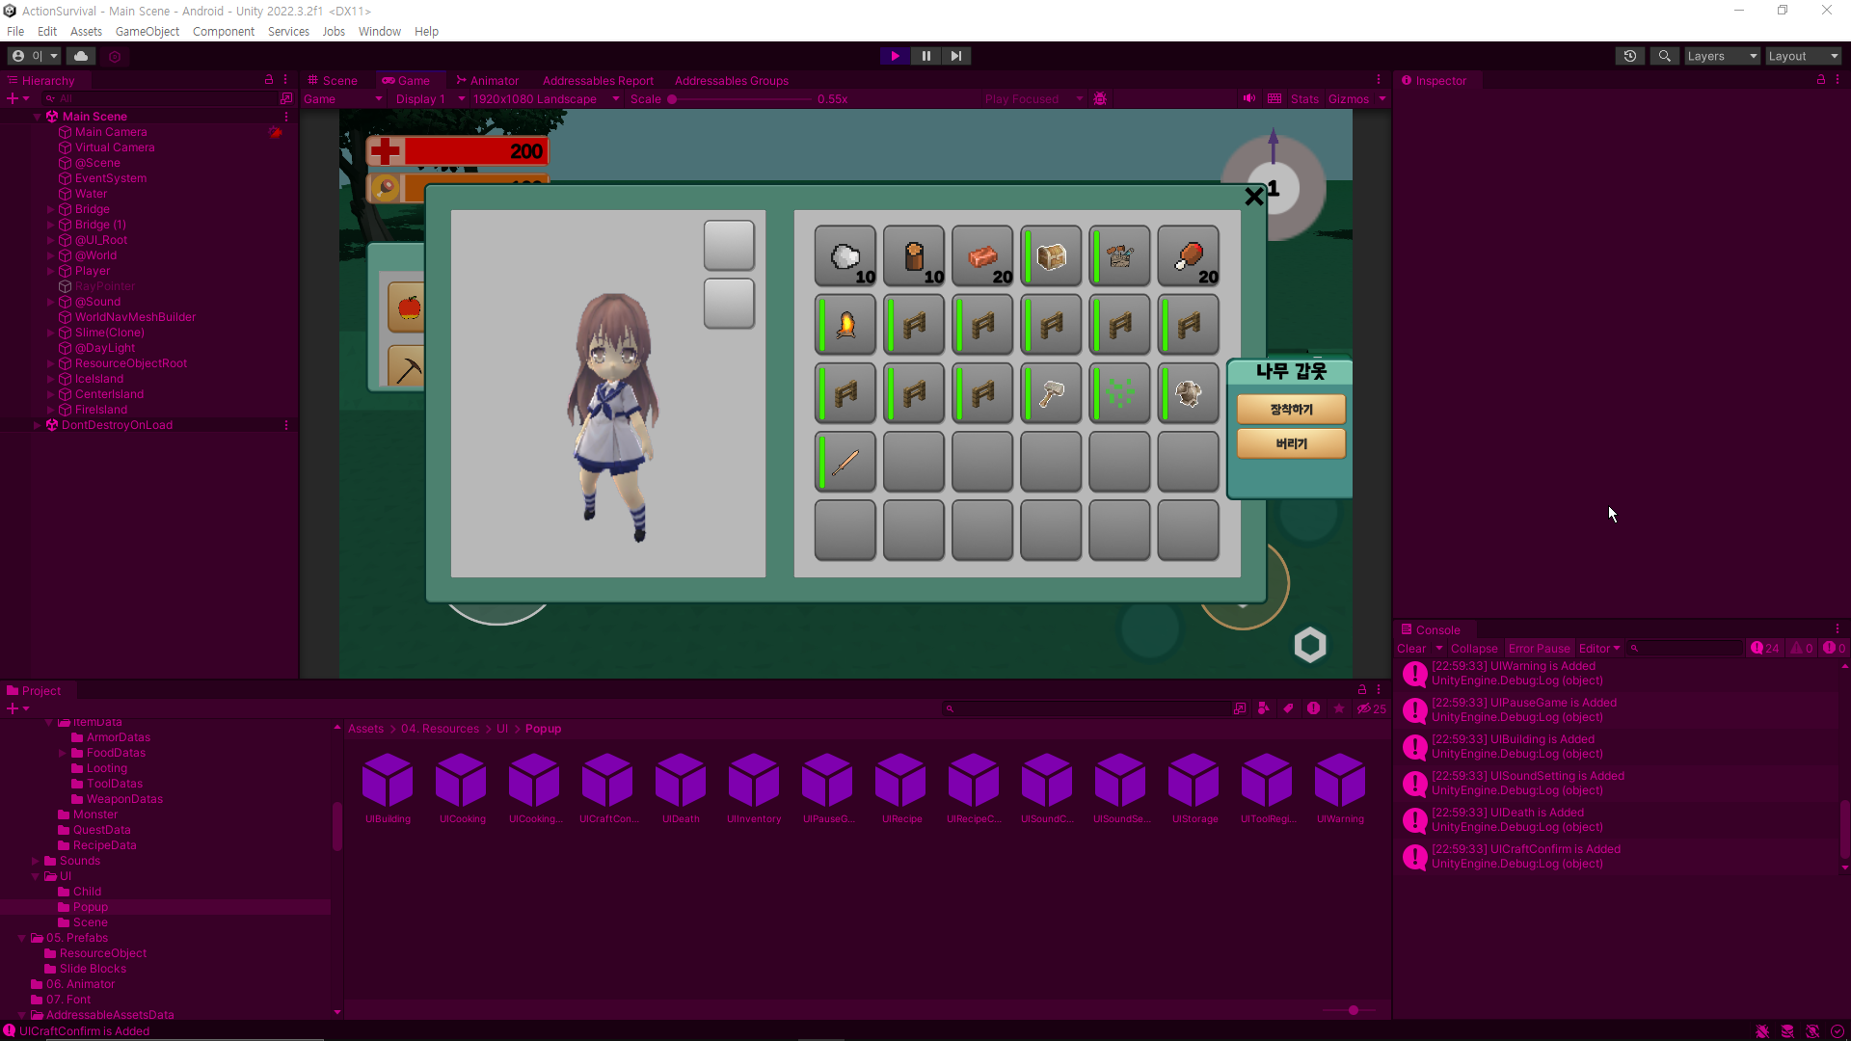Toggle console error filter count

pos(1834,649)
